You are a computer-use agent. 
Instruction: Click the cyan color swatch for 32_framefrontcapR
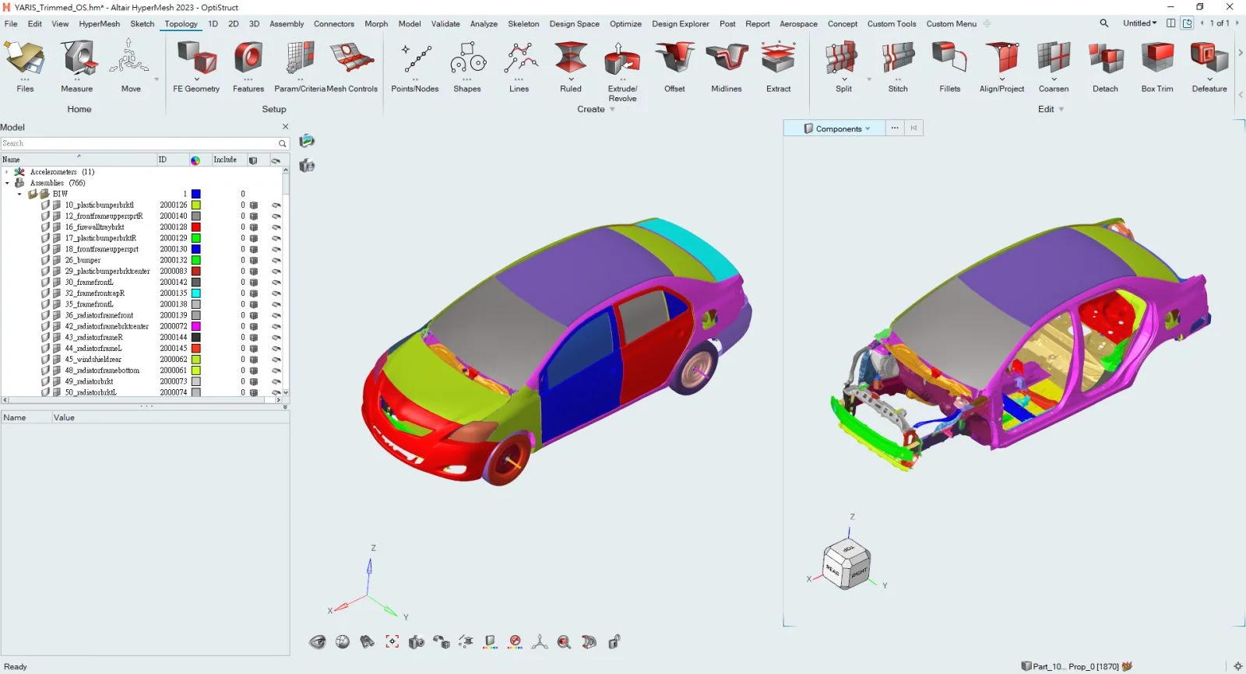pos(196,293)
